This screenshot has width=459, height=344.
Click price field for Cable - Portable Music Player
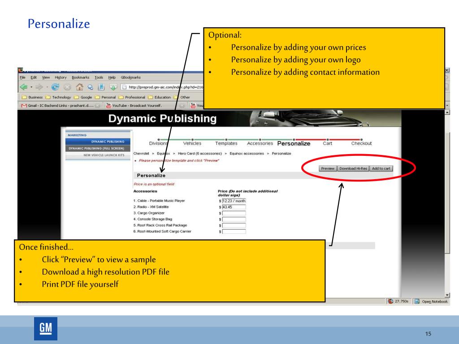click(x=234, y=201)
